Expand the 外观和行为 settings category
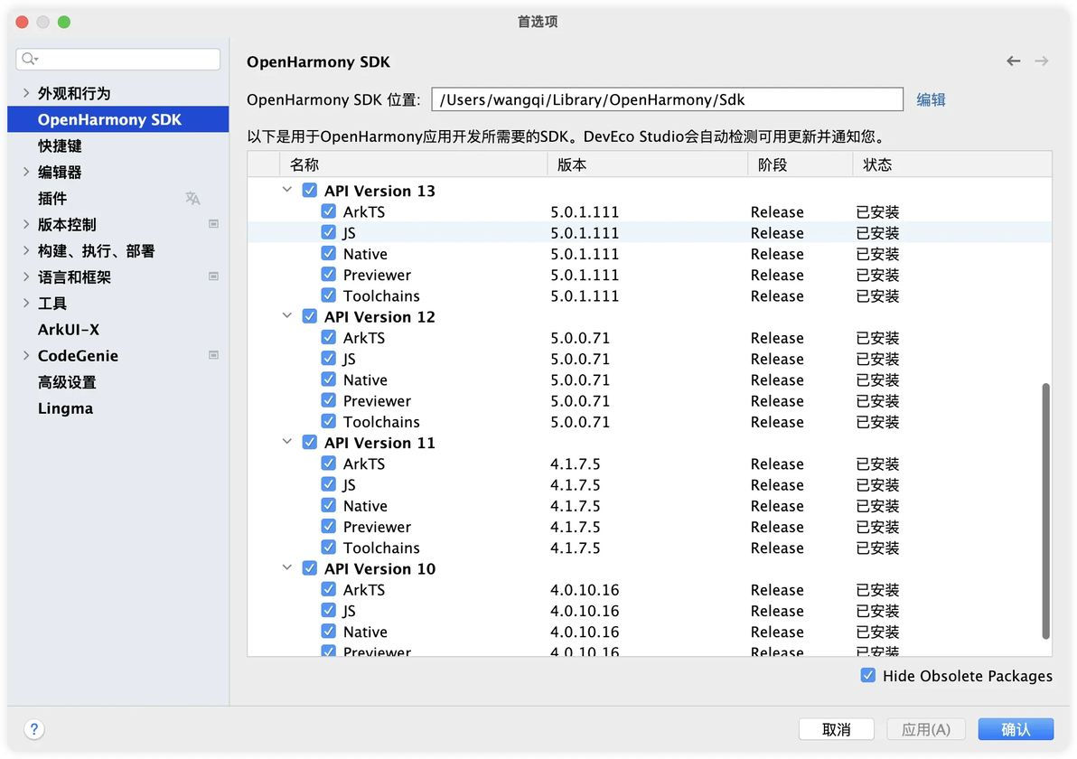Viewport: 1077px width, 759px height. point(26,93)
